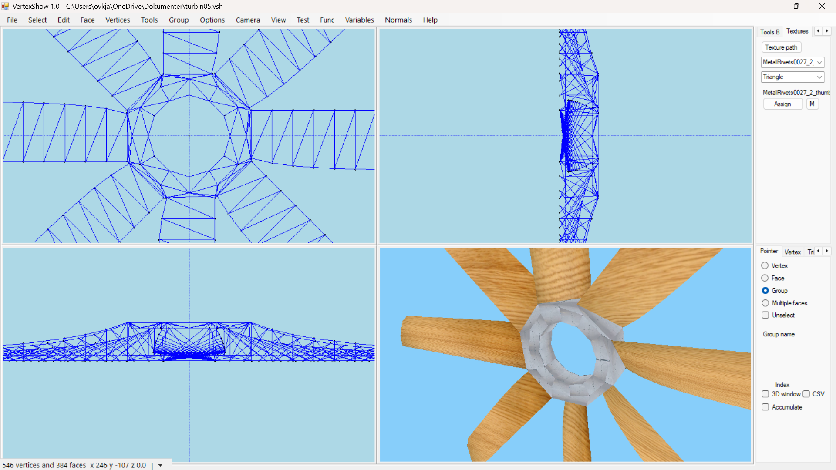Enable the Accumulate checkbox
The width and height of the screenshot is (836, 470).
point(765,407)
